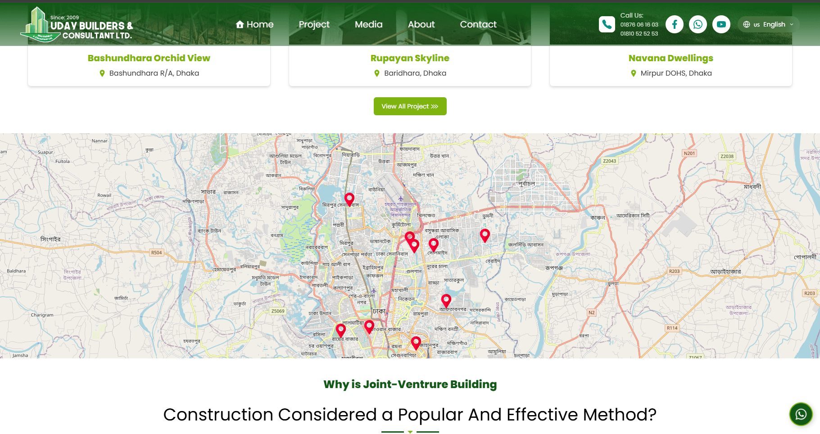This screenshot has height=434, width=820.
Task: Open the About page
Action: coord(421,24)
